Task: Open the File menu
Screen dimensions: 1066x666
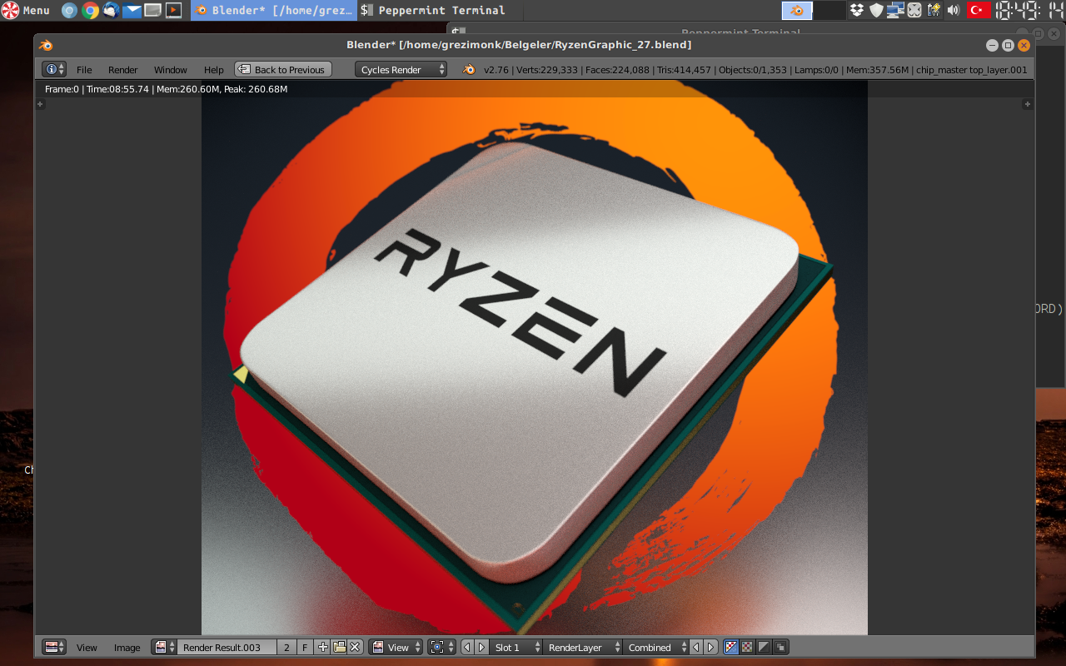Action: (84, 70)
